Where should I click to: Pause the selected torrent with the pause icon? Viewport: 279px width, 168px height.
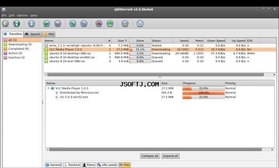coord(58,24)
